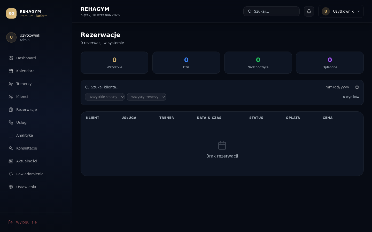Click the DATA & CZAS column header
The height and width of the screenshot is (232, 372).
(209, 118)
